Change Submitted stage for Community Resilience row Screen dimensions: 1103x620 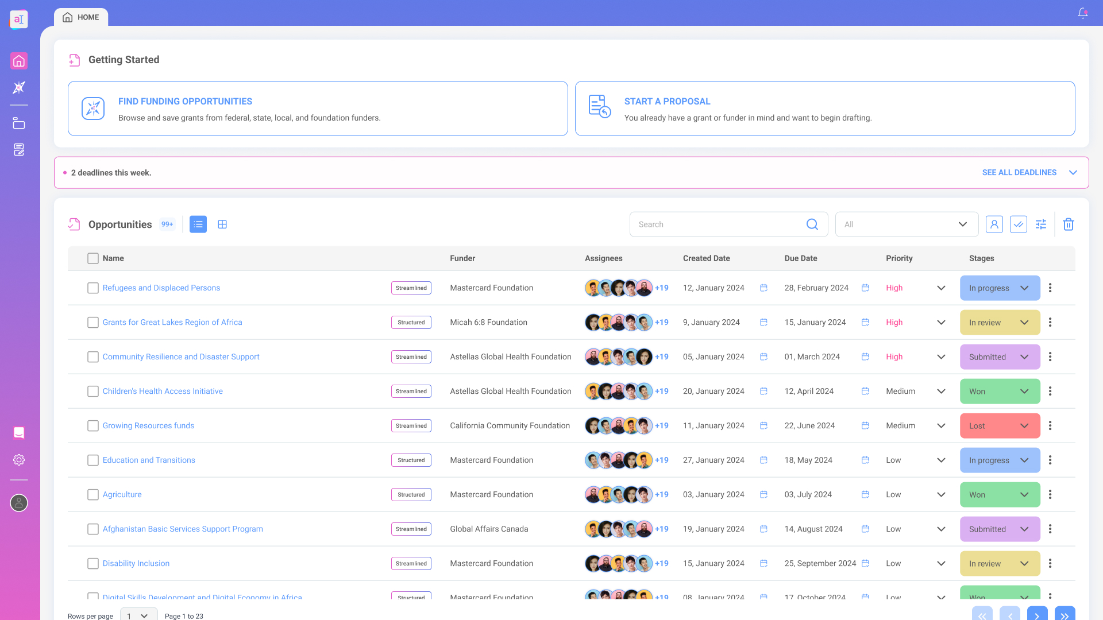[1000, 356]
